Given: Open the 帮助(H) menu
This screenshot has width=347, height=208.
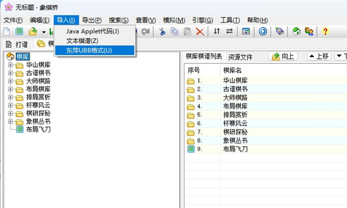Looking at the screenshot, I should coord(257,20).
